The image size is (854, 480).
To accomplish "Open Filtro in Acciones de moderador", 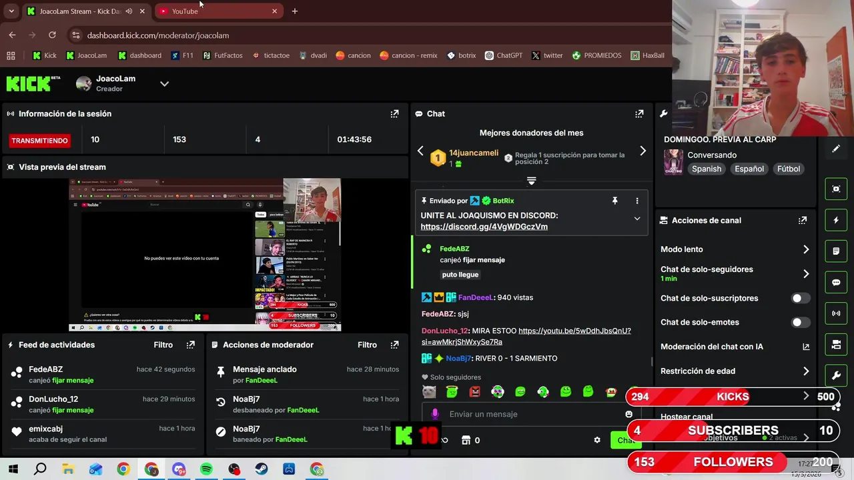I will [x=367, y=345].
